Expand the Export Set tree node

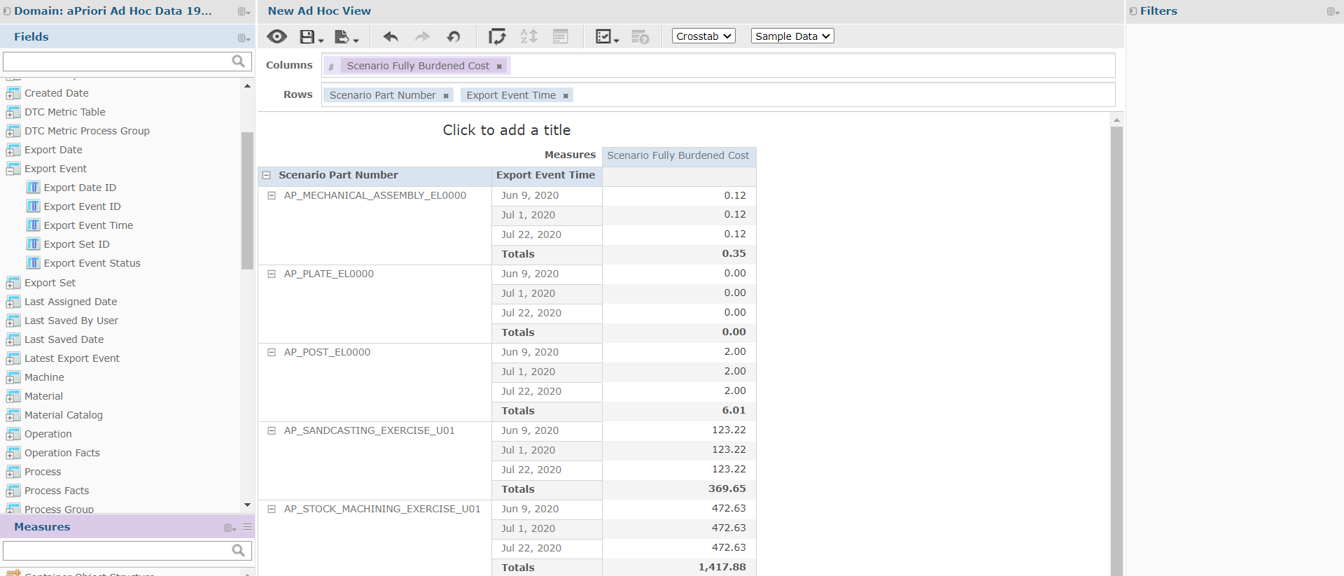(13, 283)
